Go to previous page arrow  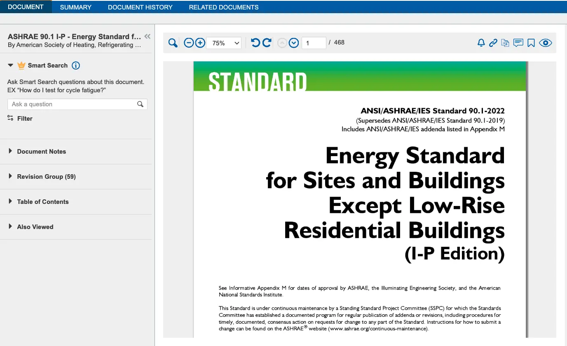[x=282, y=43]
